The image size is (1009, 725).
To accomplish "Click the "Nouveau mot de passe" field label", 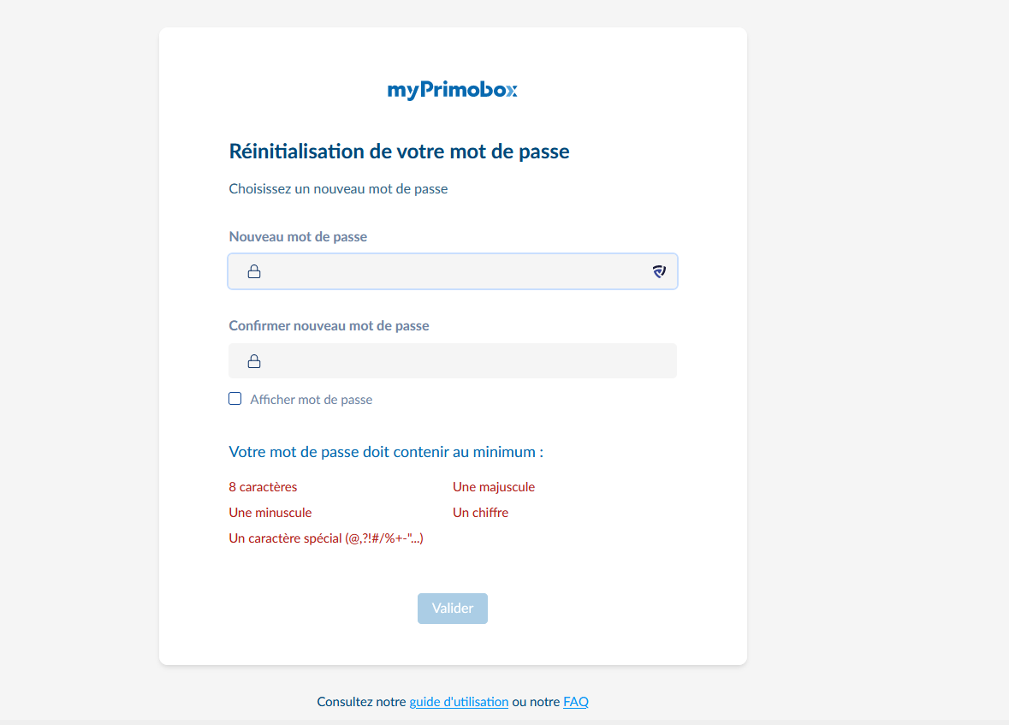I will click(x=298, y=237).
